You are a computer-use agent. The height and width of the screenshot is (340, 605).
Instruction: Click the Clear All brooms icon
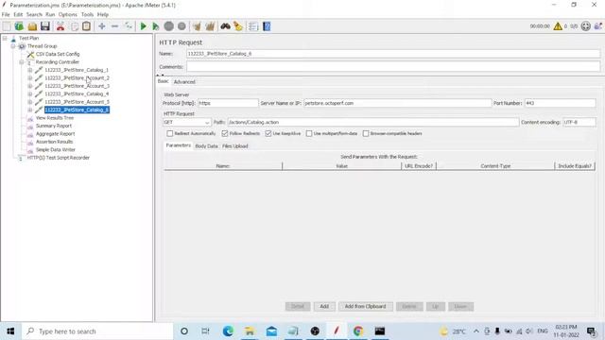pos(210,26)
